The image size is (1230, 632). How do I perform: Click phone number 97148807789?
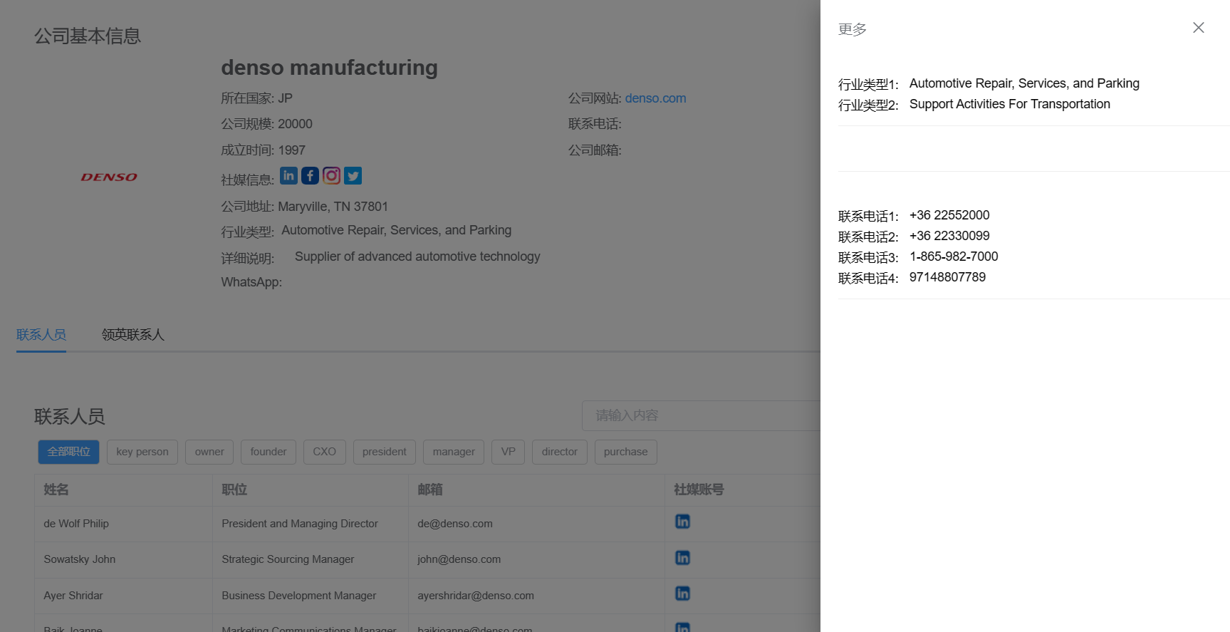(x=948, y=277)
